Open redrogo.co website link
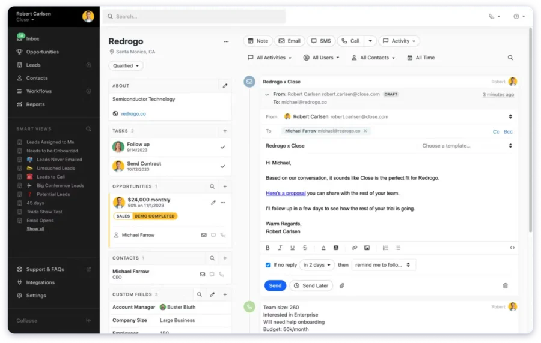Screen dimensions: 541x343 [133, 114]
